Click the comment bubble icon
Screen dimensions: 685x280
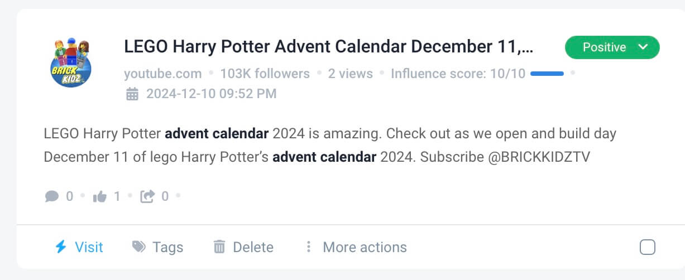coord(52,196)
